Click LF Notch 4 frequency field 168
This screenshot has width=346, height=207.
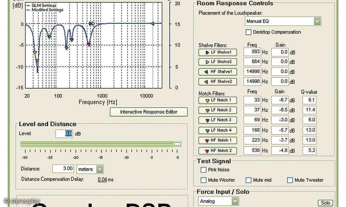[x=252, y=130]
